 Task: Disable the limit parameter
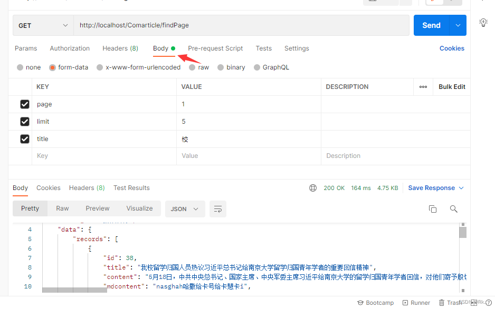coord(24,121)
